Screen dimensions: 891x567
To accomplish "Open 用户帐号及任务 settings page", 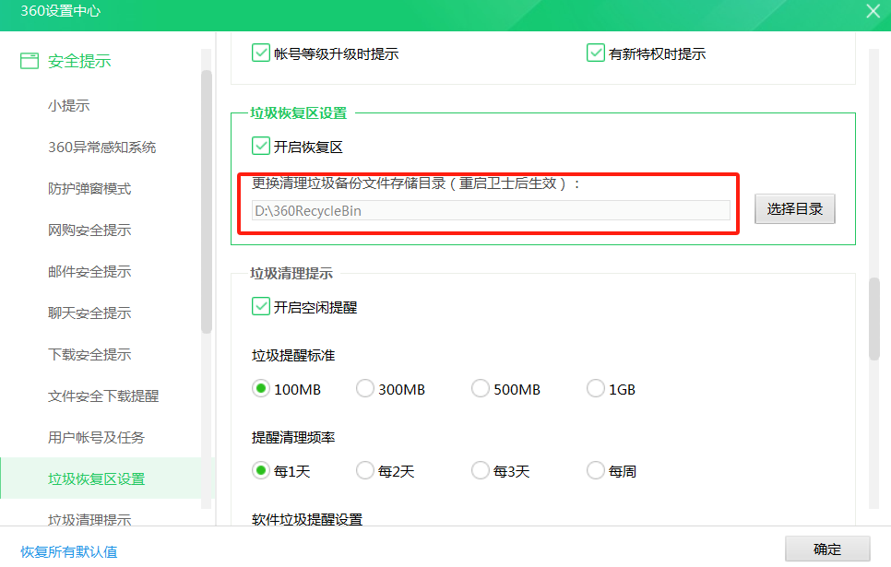I will click(x=96, y=437).
